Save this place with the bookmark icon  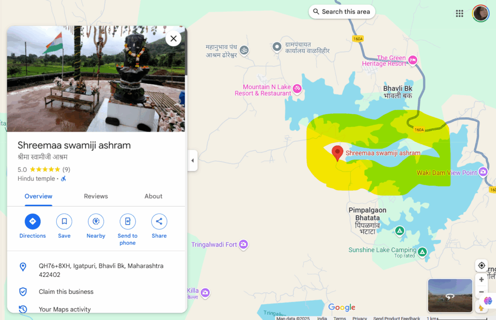64,221
